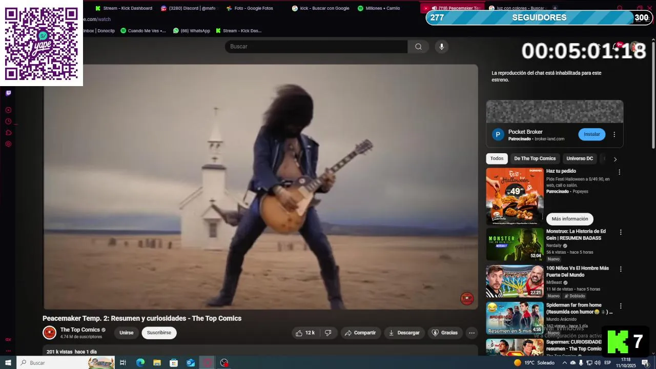Screen dimensions: 656x369
Task: Open Monstruo Ed Gein video thumbnail
Action: (x=515, y=244)
